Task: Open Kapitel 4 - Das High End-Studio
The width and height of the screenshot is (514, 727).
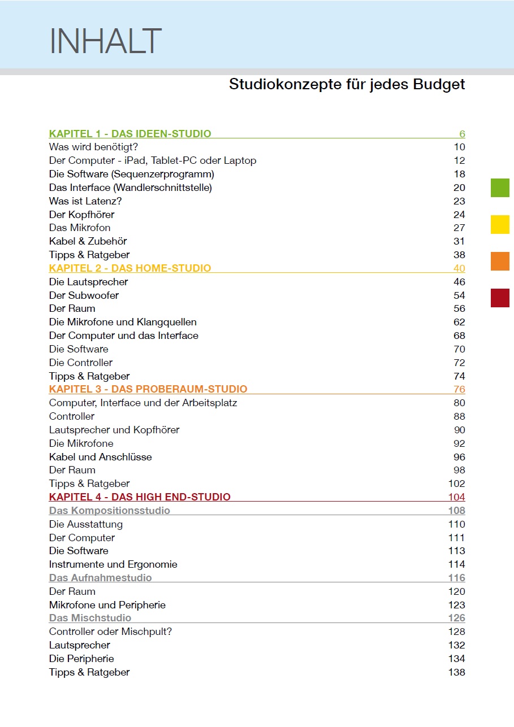Action: 140,497
